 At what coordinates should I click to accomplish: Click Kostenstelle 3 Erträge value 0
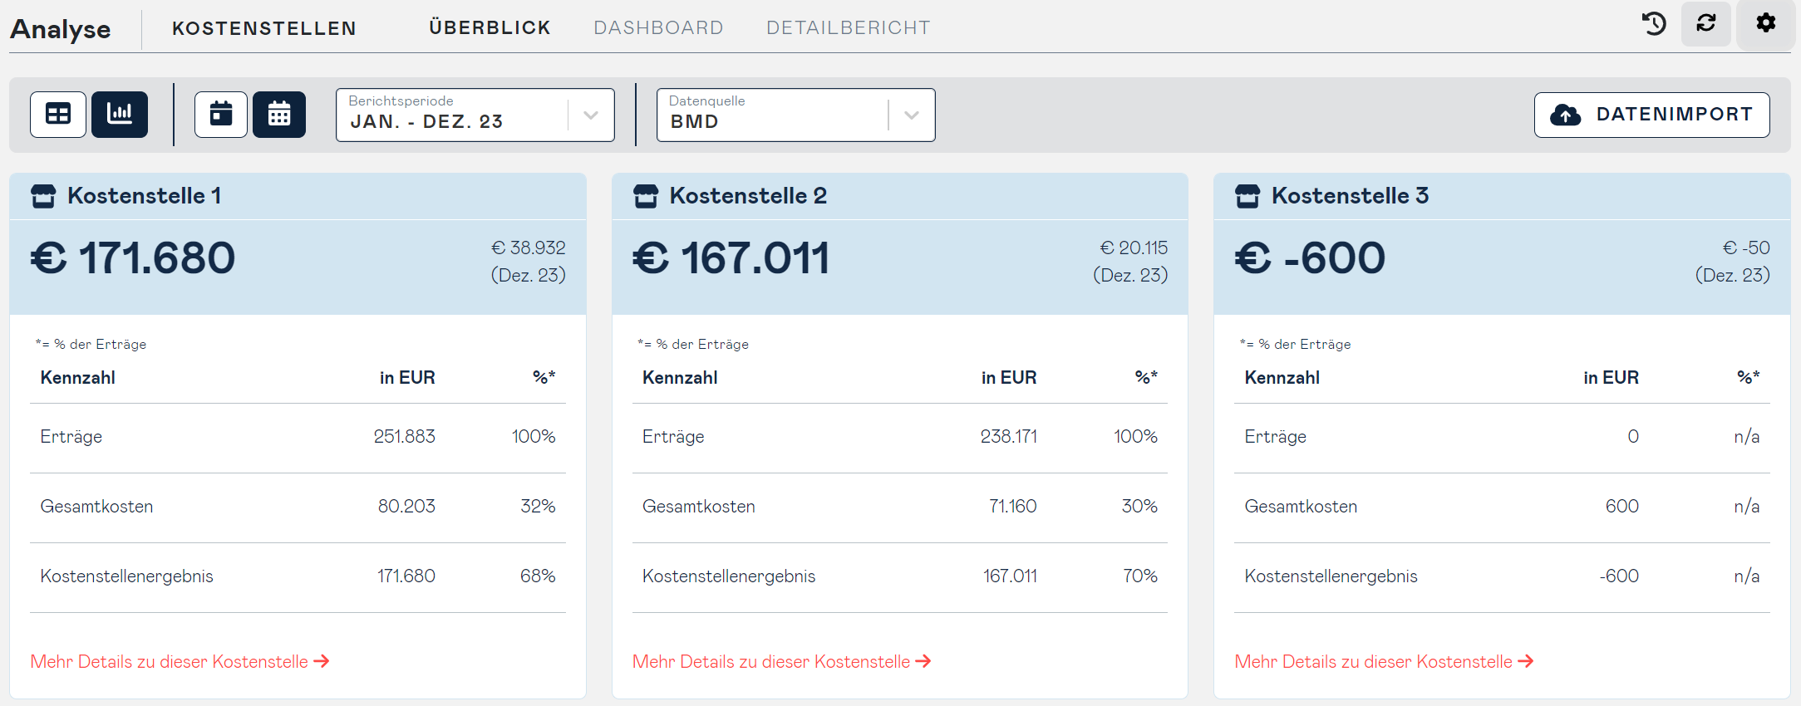1633,436
